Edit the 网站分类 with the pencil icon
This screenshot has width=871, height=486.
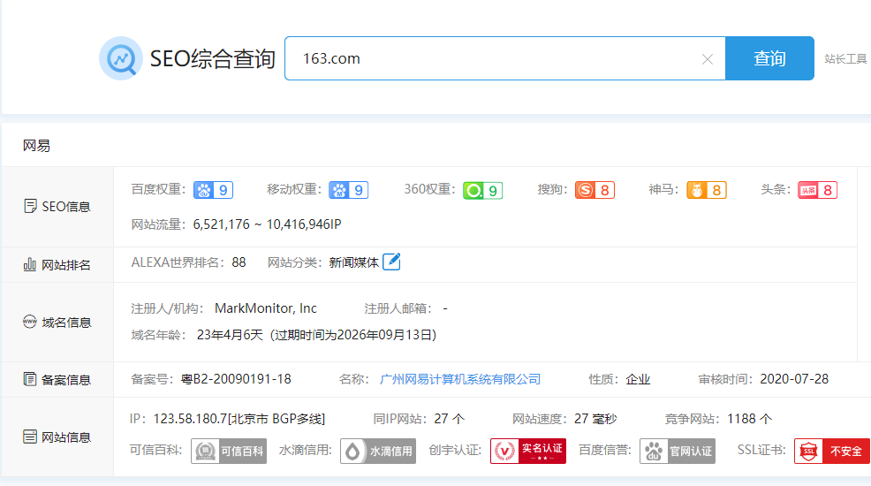click(x=391, y=262)
